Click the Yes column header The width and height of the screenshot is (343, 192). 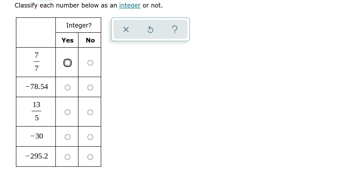tap(68, 40)
